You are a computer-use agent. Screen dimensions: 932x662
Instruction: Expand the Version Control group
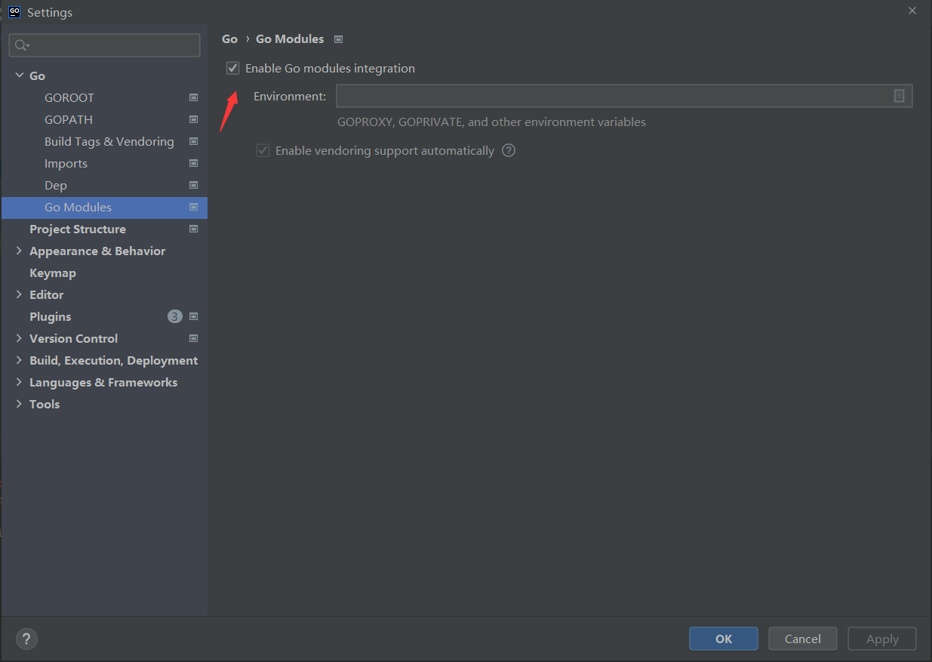tap(19, 338)
